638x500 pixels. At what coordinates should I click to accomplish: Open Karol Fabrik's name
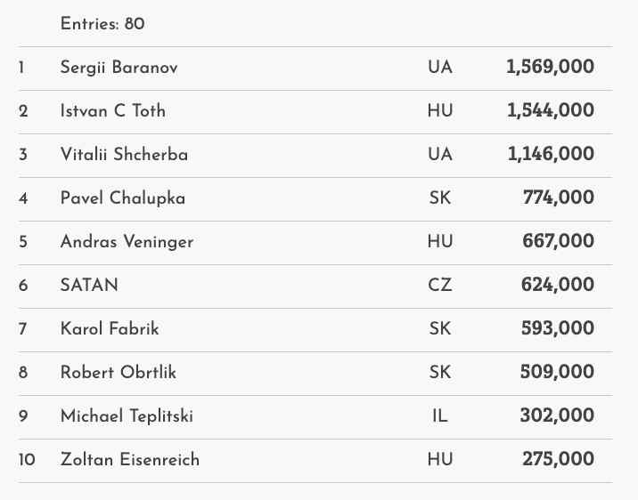click(110, 329)
